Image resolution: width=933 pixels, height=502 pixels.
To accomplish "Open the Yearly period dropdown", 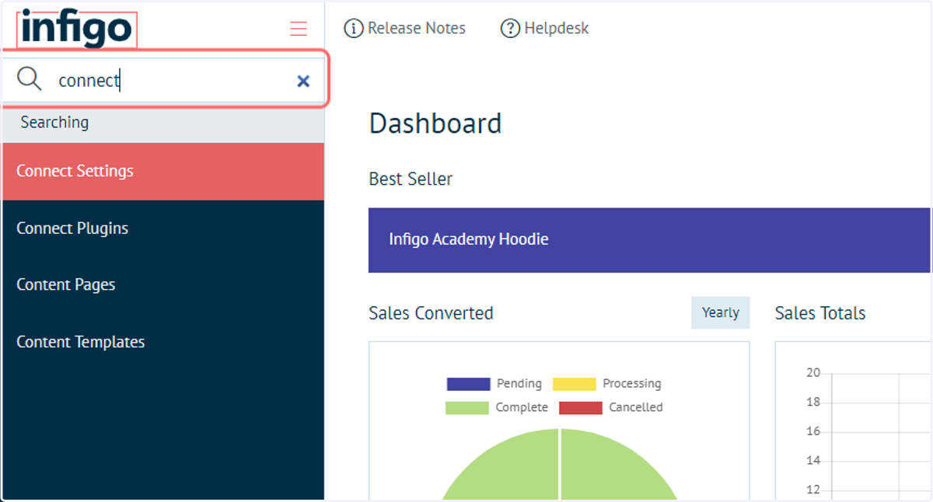I will (x=721, y=312).
